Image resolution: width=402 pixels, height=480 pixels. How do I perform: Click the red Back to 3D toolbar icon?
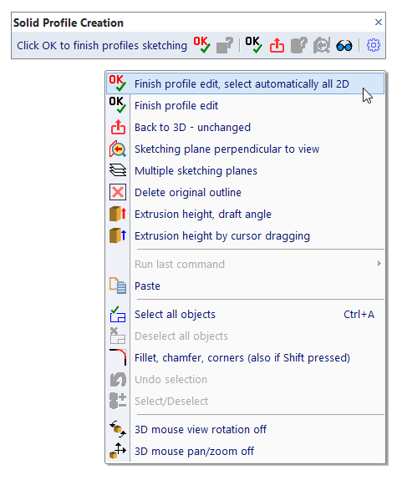click(277, 45)
